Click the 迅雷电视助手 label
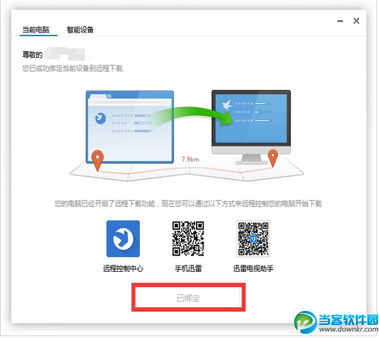379x338 pixels. (253, 269)
